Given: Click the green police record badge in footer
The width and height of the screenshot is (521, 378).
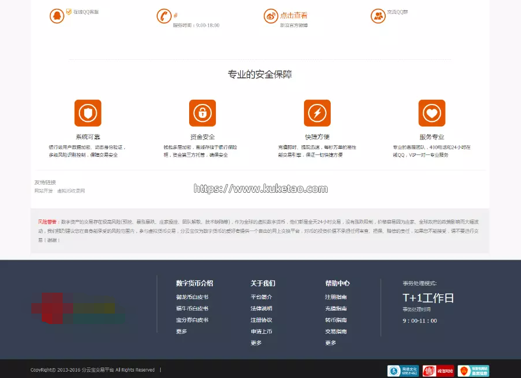Looking at the screenshot, I should click(x=473, y=370).
